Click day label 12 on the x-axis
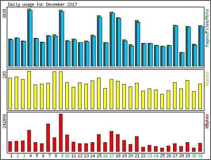The height and width of the screenshot is (160, 211). 80,156
